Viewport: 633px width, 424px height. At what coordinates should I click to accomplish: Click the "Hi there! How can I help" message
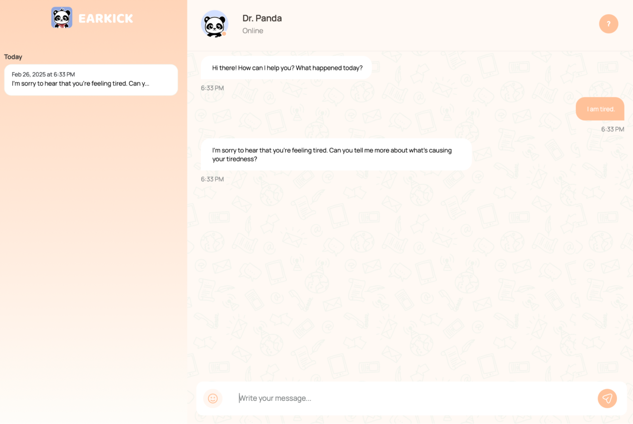pos(287,68)
